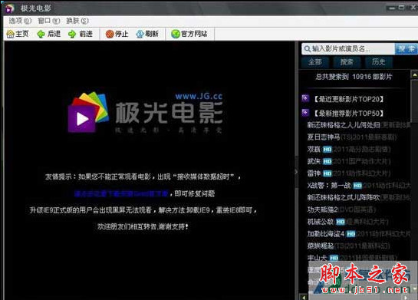Select movie 猿族崛起

(x=321, y=246)
